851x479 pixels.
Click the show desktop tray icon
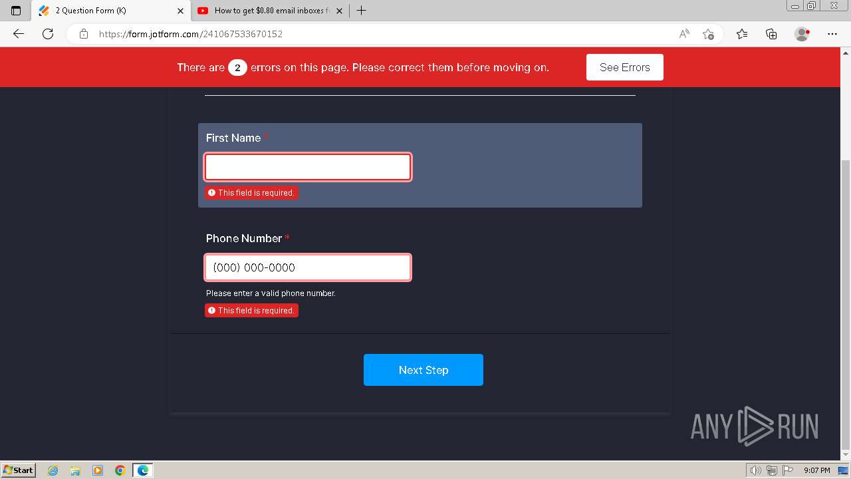pyautogui.click(x=844, y=470)
